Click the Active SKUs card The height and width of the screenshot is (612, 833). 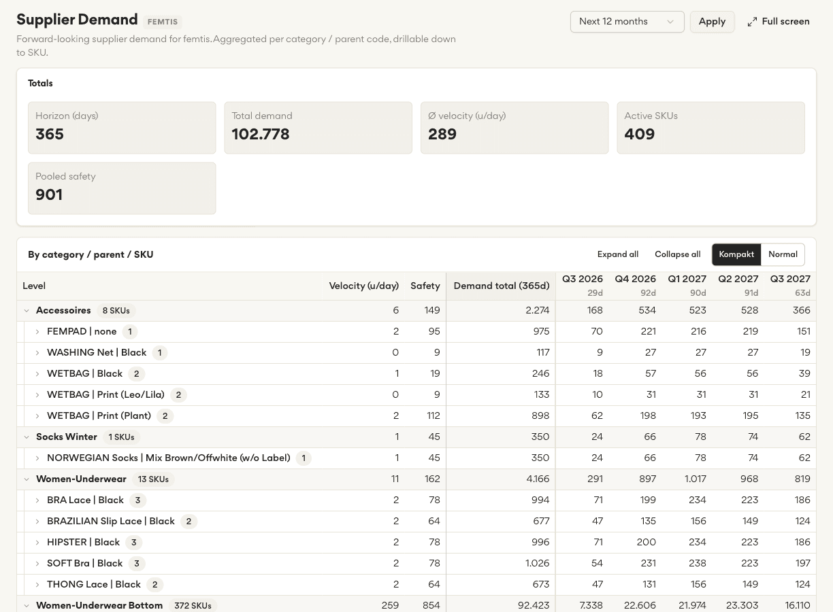710,128
